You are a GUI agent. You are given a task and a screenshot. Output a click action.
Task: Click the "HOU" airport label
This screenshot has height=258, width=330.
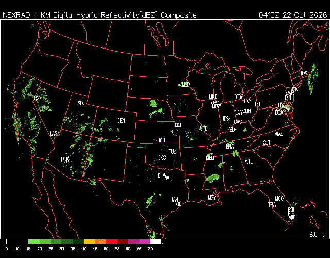(177, 204)
